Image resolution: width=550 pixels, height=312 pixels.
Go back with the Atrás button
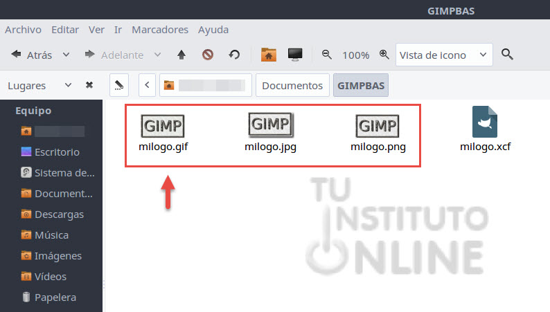click(31, 55)
